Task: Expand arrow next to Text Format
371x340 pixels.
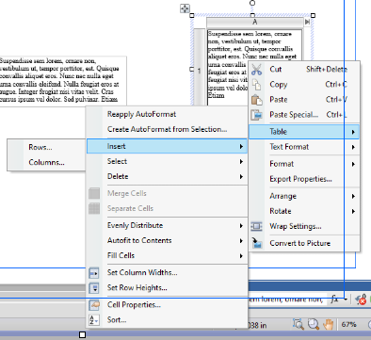Action: (x=353, y=147)
